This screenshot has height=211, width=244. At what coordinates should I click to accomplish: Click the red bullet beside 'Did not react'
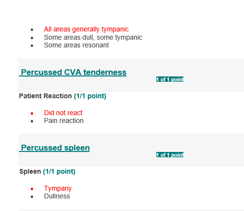(32, 114)
